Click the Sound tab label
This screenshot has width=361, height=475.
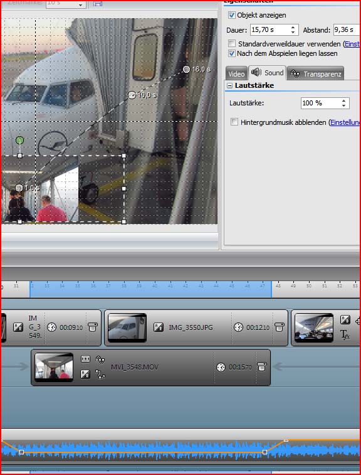[274, 73]
